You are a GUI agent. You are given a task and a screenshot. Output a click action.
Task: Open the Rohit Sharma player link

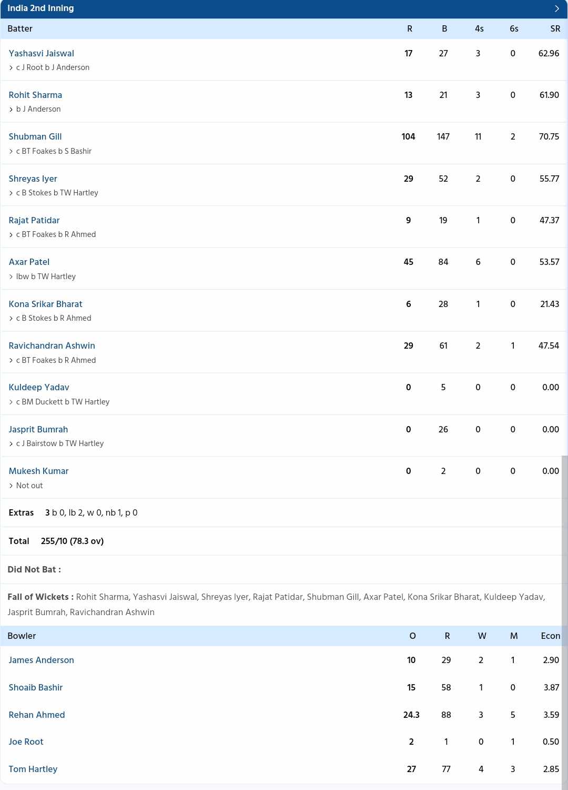(x=35, y=95)
